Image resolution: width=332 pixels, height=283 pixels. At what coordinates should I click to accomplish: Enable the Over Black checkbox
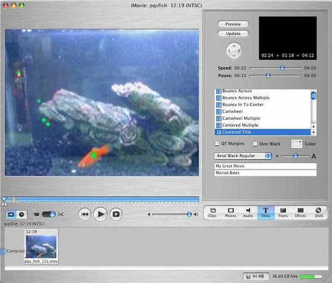pos(255,144)
